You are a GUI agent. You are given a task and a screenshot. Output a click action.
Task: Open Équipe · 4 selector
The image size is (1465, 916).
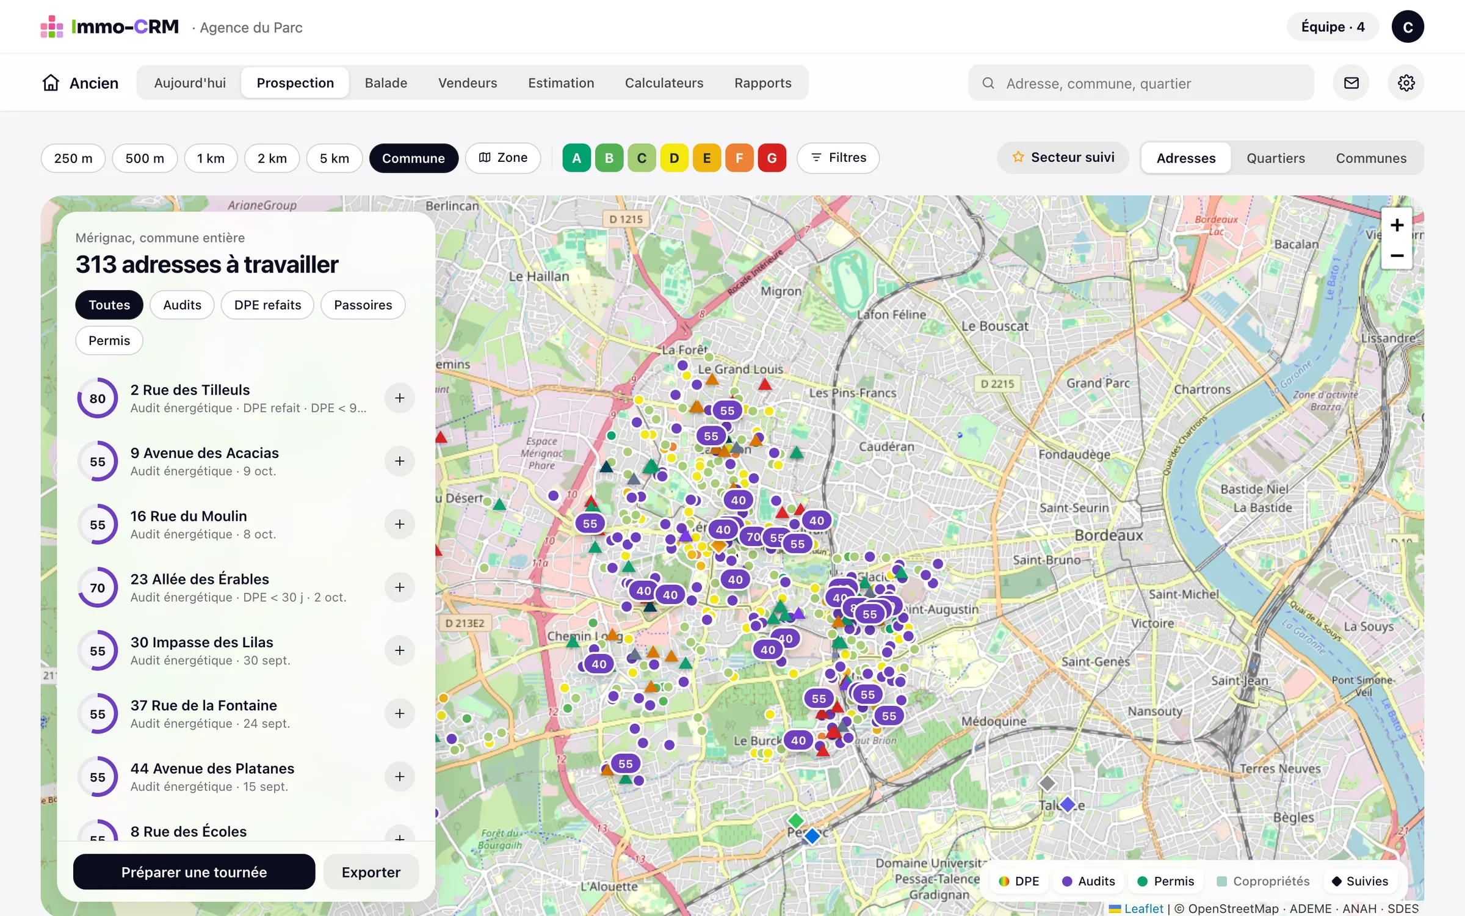1333,27
